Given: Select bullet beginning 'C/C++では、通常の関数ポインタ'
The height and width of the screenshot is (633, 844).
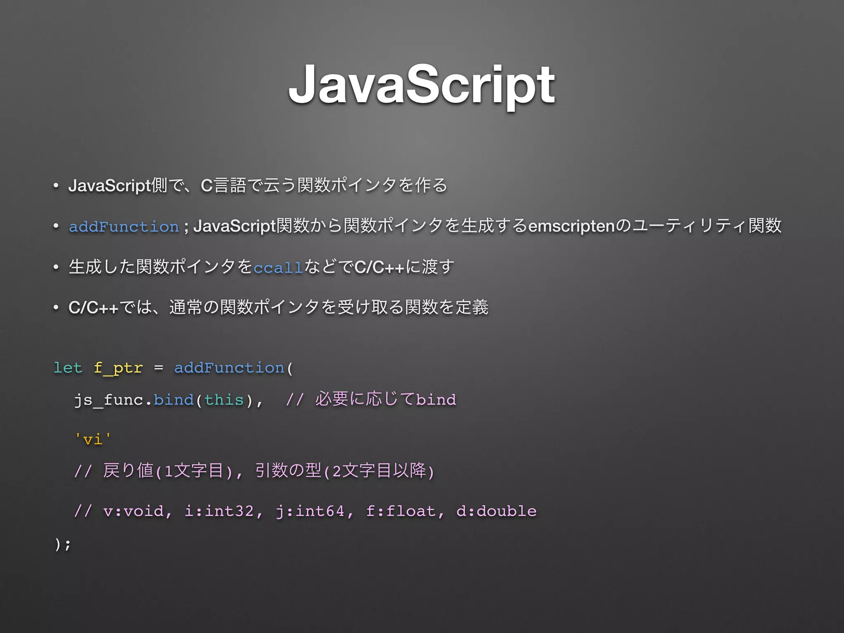Looking at the screenshot, I should click(279, 307).
